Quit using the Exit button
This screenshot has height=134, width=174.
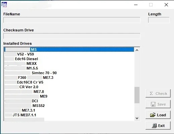158,126
